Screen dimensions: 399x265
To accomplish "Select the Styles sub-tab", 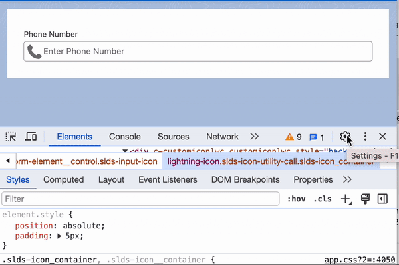I will click(x=18, y=179).
